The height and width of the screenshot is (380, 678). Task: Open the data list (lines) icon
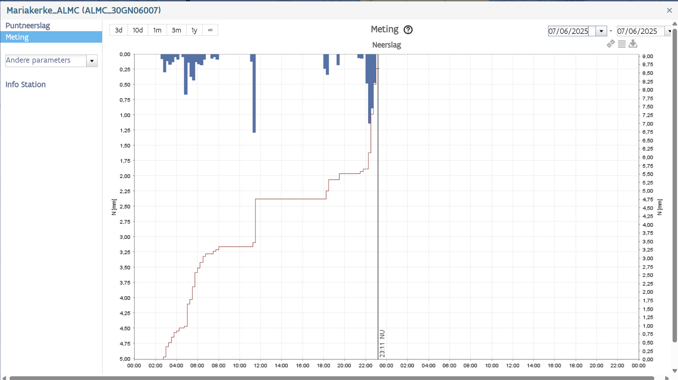pos(622,44)
